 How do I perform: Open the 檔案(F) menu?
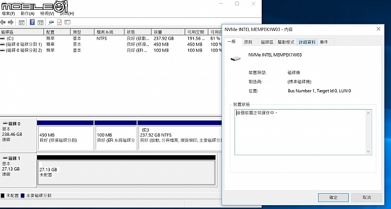[x=8, y=14]
